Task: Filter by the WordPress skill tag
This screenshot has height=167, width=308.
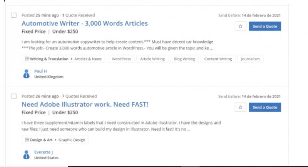Action: point(121,59)
